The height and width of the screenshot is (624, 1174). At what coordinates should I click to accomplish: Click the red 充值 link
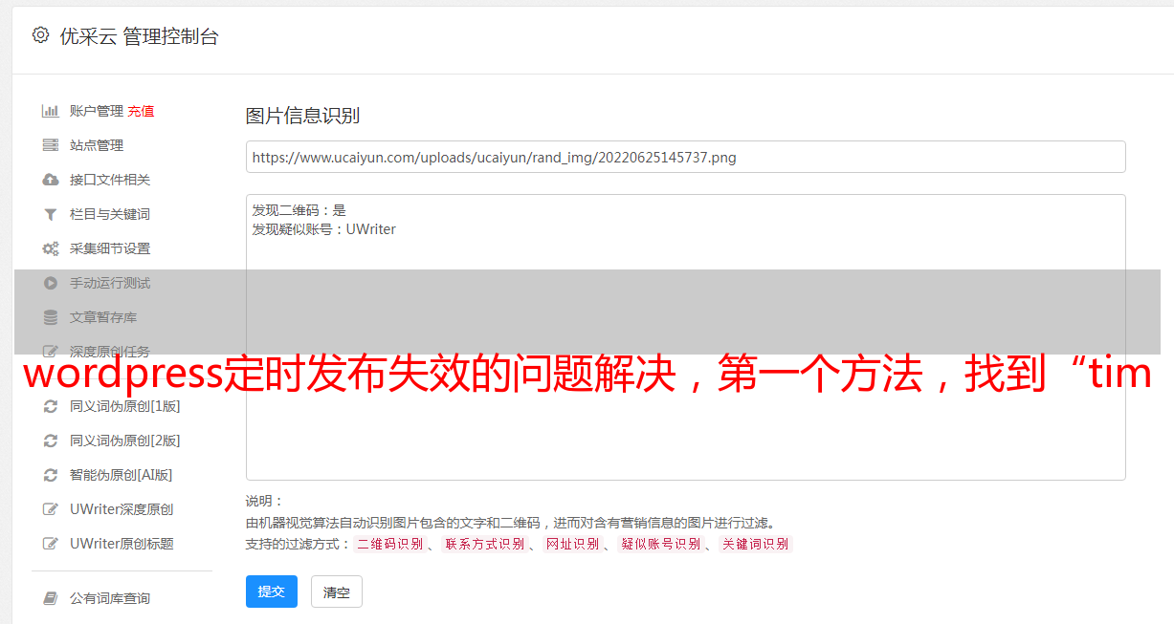[141, 111]
